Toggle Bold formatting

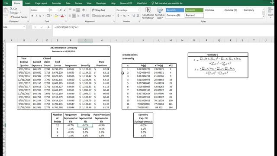pos(32,16)
